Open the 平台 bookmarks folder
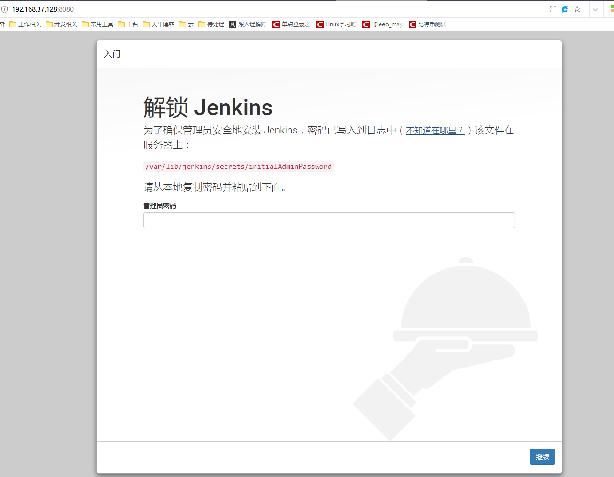 coord(128,24)
